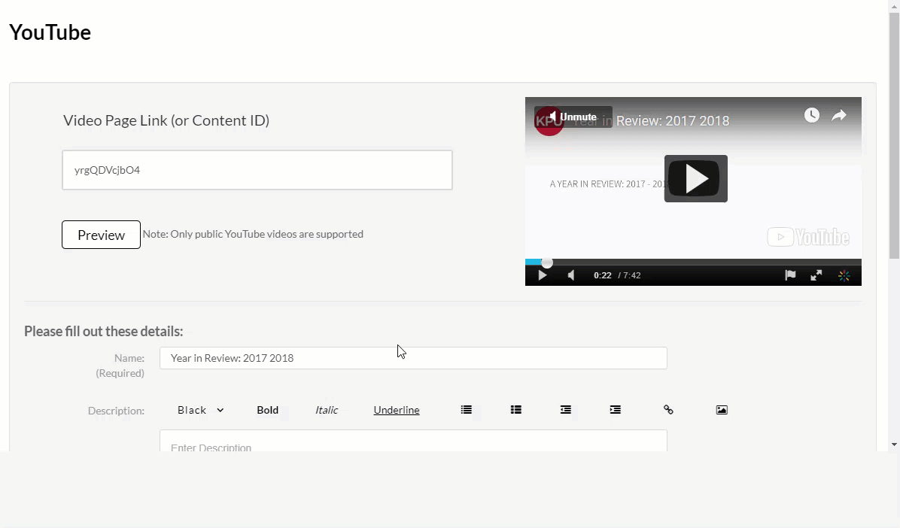
Task: Click the Share arrow icon on video
Action: click(x=839, y=115)
